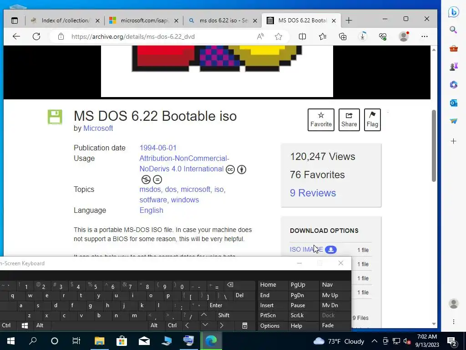Open Task View on taskbar

(76, 341)
